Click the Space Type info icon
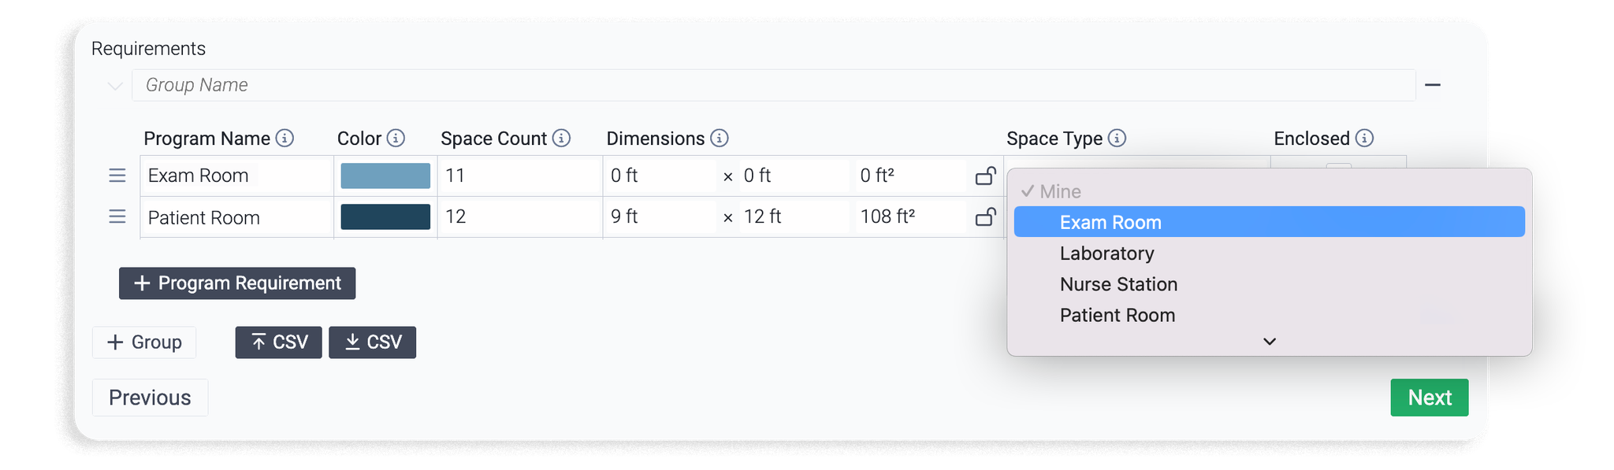Screen dimensions: 1614x470 click(1117, 139)
